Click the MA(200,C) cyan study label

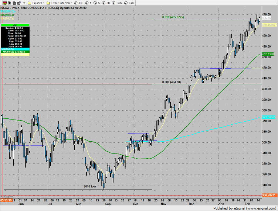coord(8,11)
